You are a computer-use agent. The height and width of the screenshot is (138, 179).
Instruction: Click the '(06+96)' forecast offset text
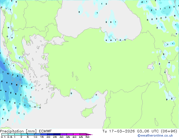pos(169,131)
